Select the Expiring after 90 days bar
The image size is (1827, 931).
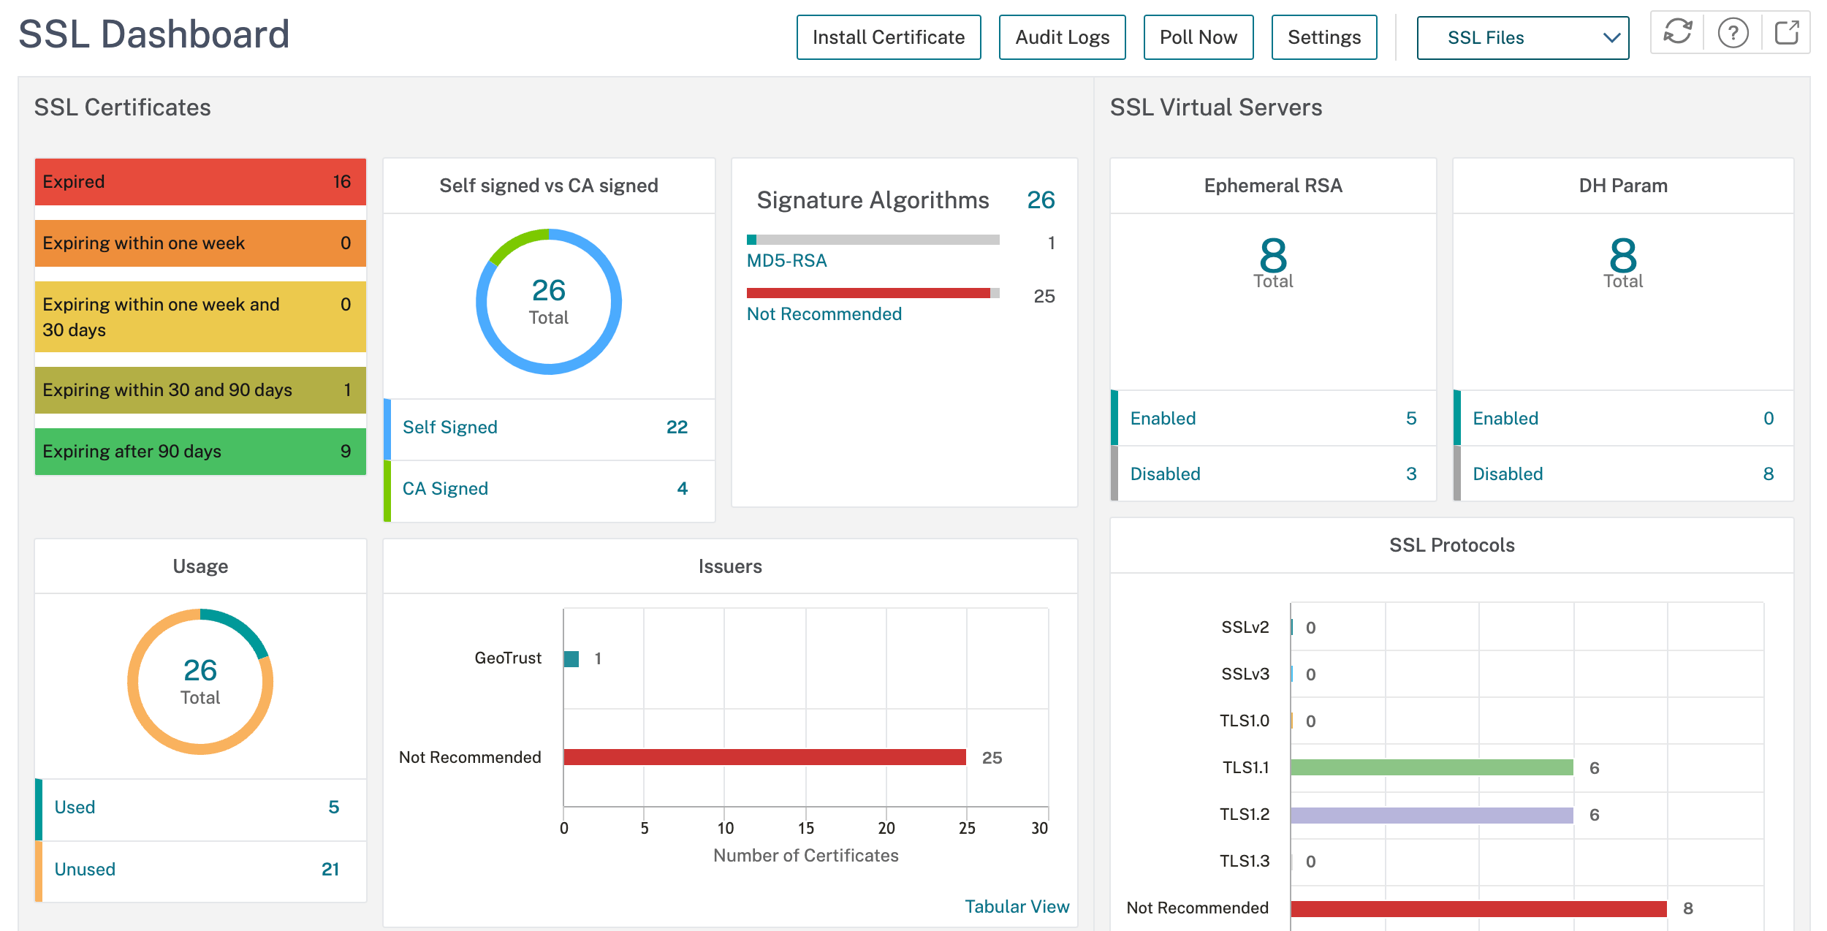click(200, 452)
